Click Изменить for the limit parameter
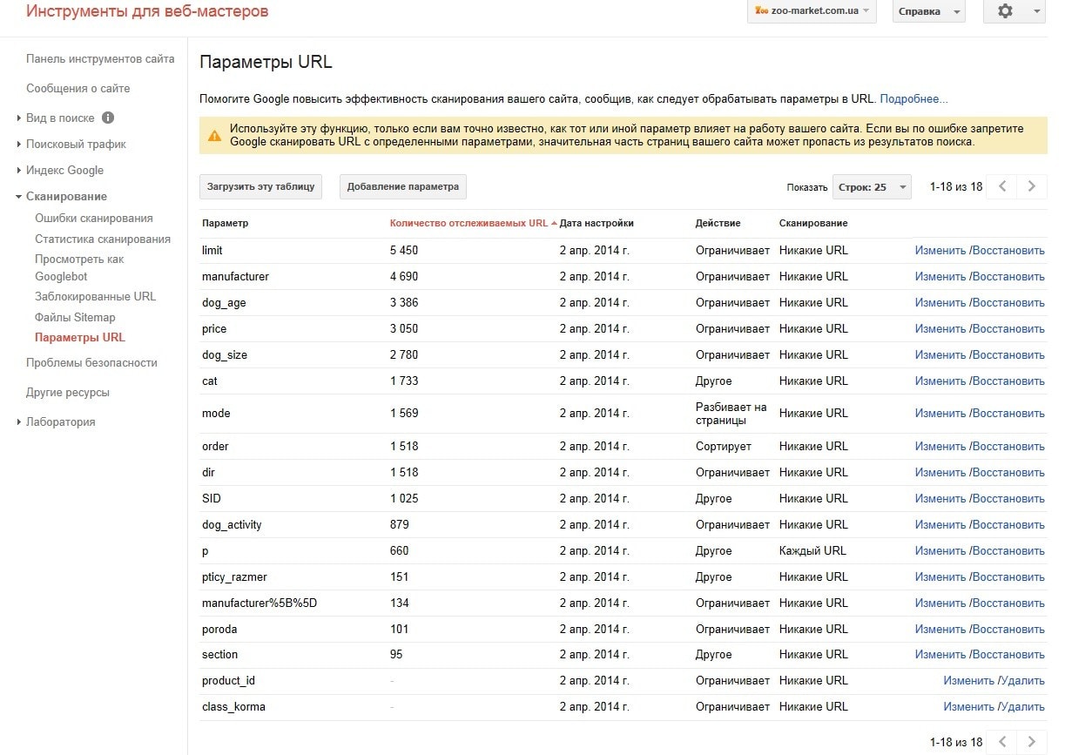The width and height of the screenshot is (1065, 755). click(x=940, y=251)
